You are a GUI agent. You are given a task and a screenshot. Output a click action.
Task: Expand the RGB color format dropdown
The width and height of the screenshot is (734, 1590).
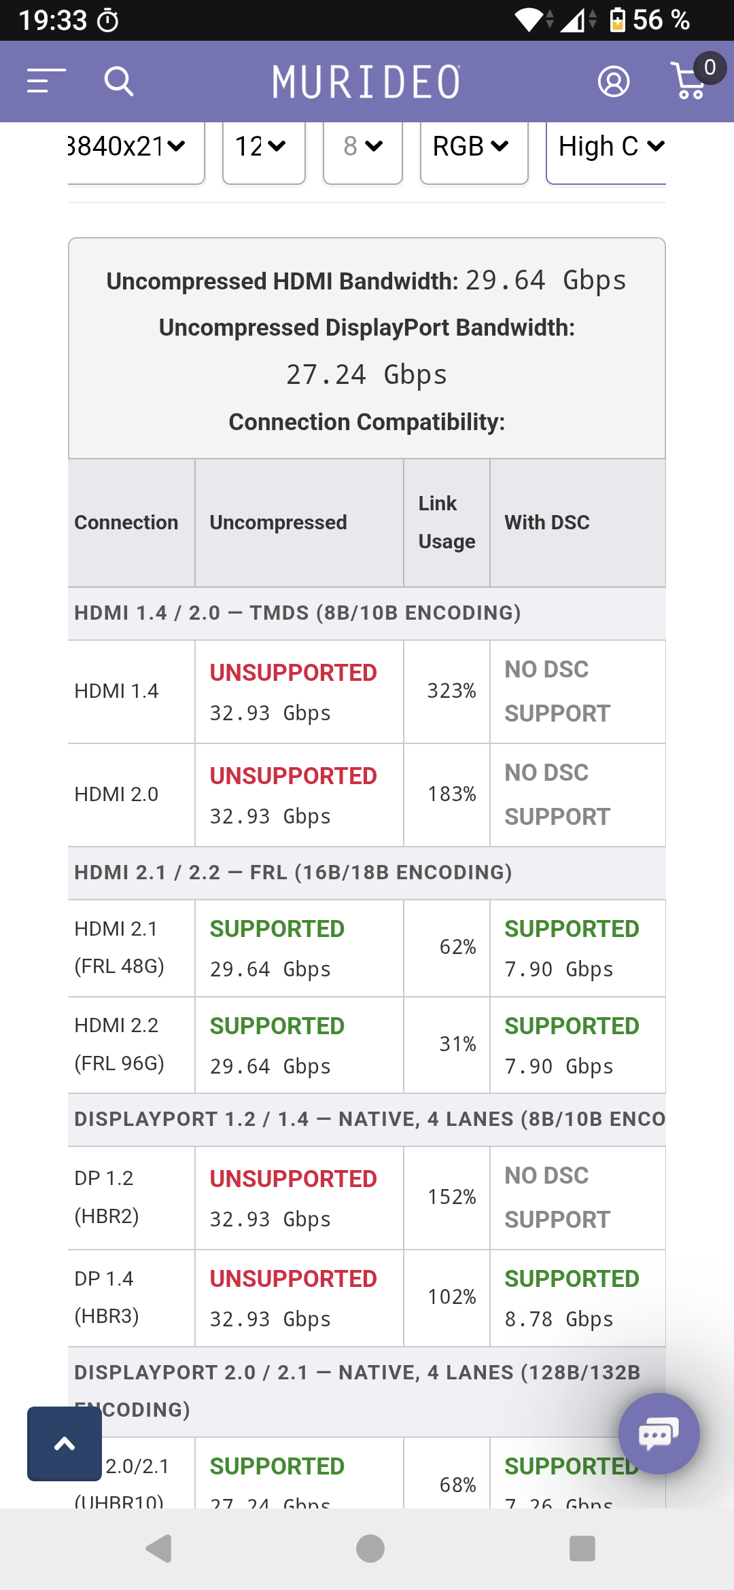click(474, 151)
